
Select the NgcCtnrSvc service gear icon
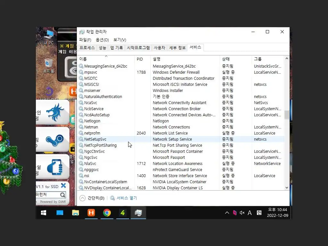81,151
